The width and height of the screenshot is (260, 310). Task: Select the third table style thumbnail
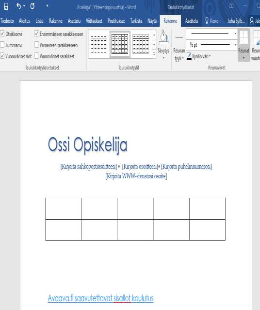click(x=141, y=44)
